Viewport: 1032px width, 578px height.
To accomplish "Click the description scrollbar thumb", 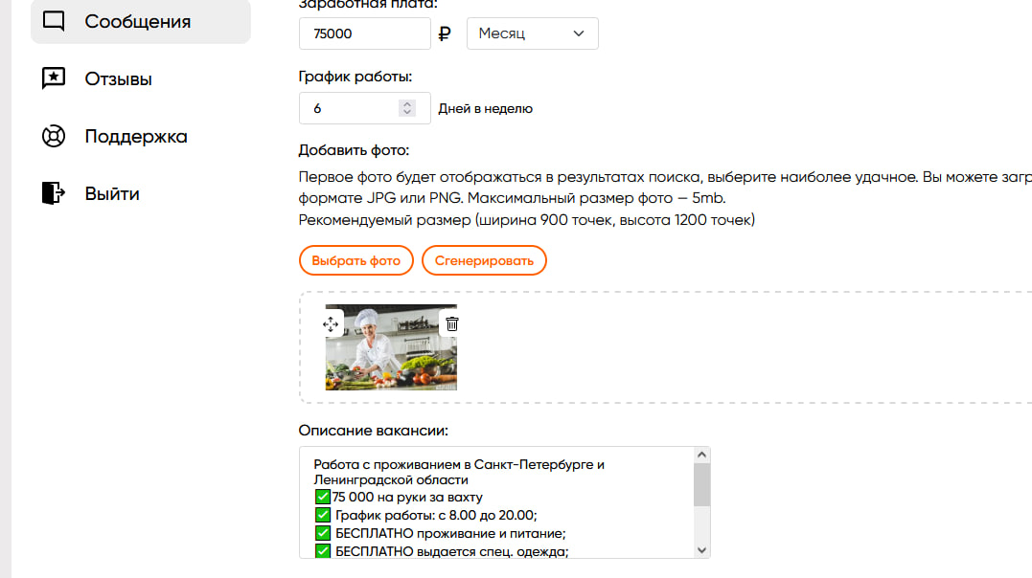I will tap(701, 484).
